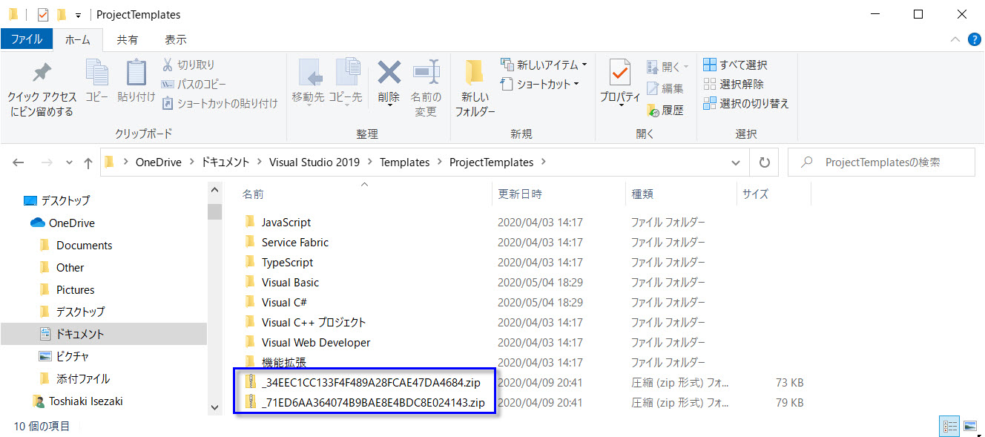Click ドキュメント in the address breadcrumb
985x437 pixels.
click(x=226, y=162)
